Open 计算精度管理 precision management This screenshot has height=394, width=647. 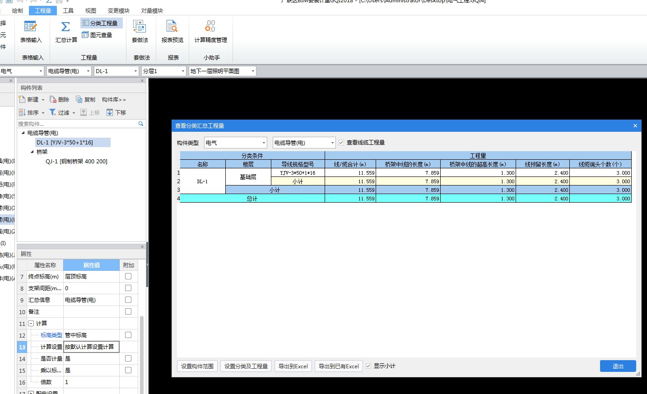click(210, 32)
